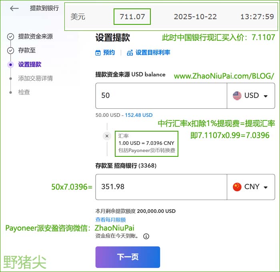Click the CNY amount field showing 351.98
The image size is (280, 272).
[160, 187]
